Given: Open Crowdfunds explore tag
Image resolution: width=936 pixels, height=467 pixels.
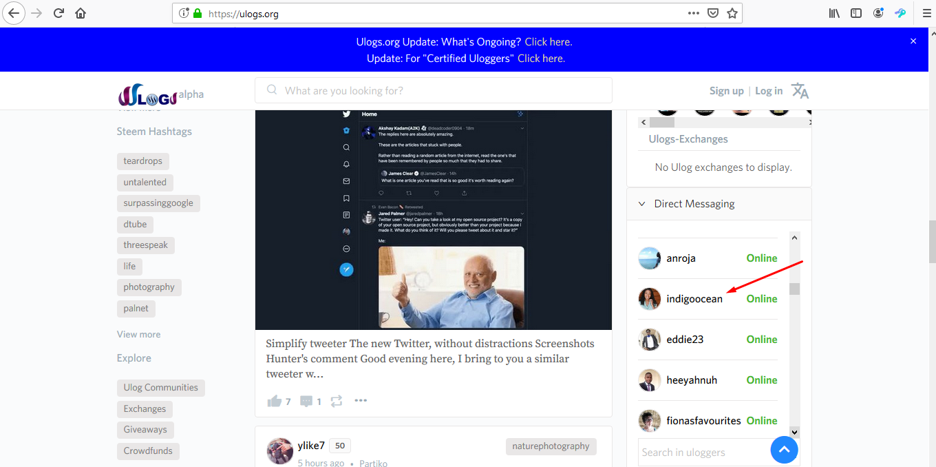Looking at the screenshot, I should (148, 451).
